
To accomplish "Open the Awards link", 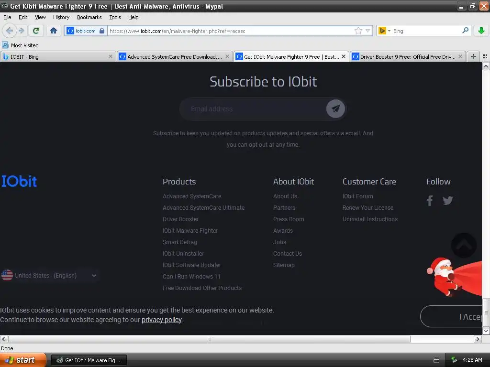I will [x=283, y=231].
